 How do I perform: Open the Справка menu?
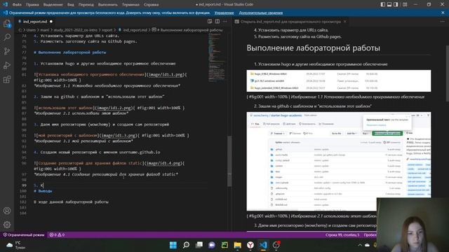152,5
